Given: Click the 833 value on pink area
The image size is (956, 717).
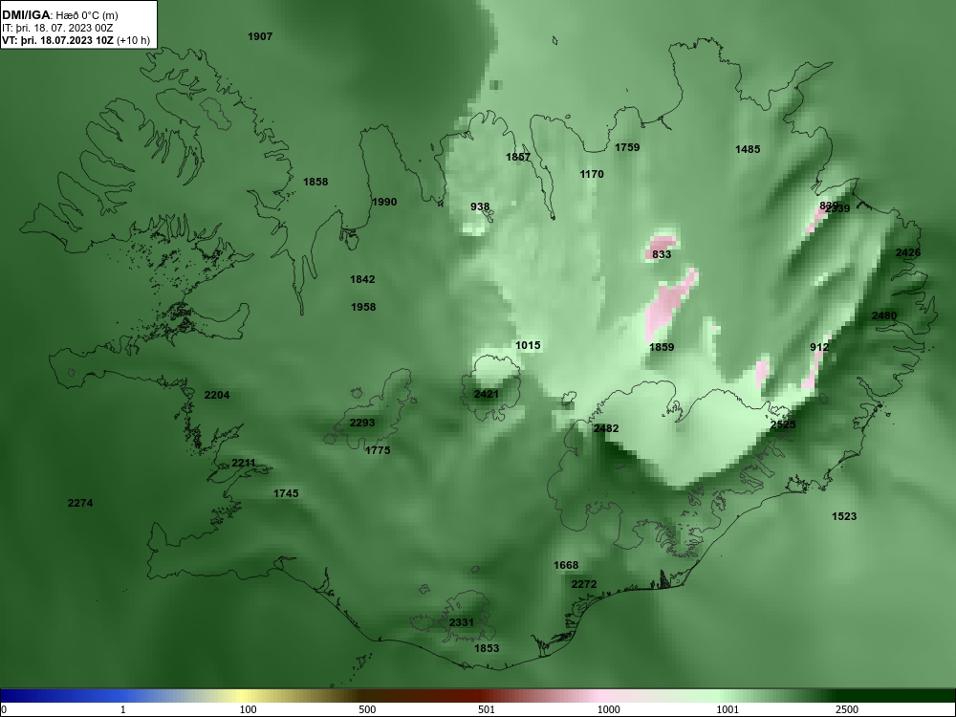Looking at the screenshot, I should click(x=662, y=254).
